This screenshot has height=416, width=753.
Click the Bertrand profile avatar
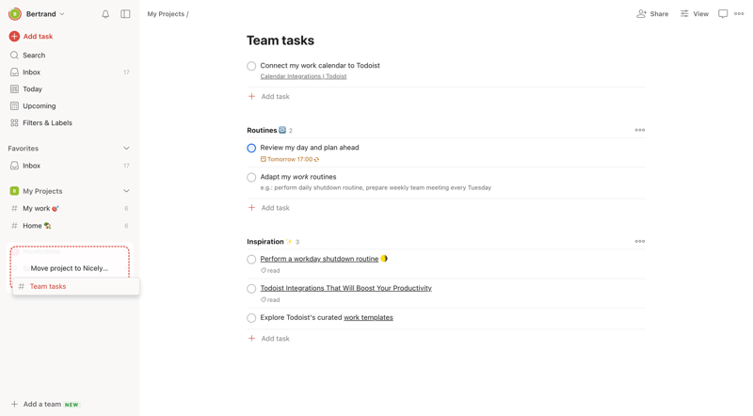click(15, 14)
